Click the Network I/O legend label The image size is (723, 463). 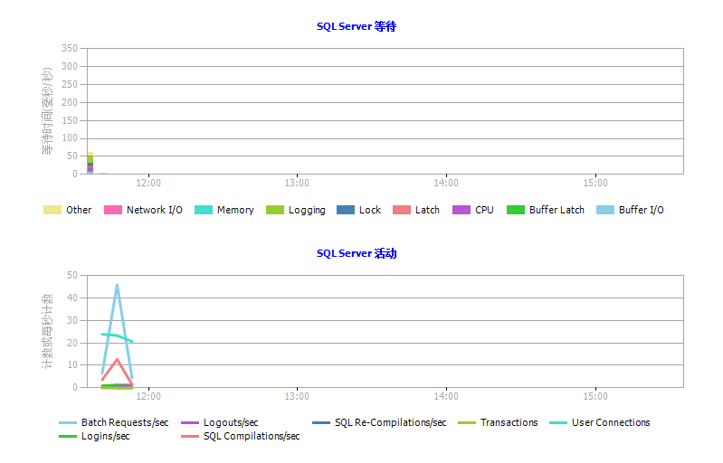155,210
